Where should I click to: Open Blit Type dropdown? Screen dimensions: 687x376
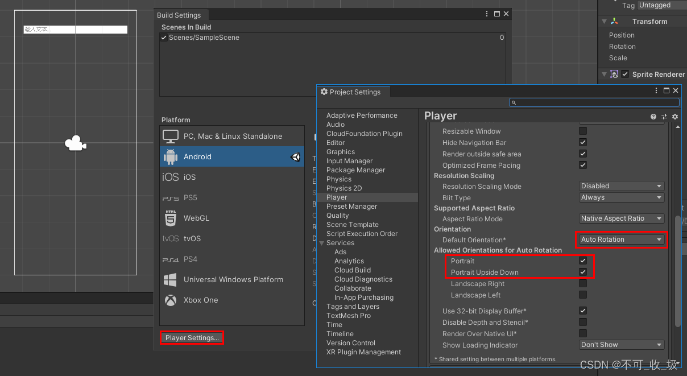pyautogui.click(x=622, y=197)
